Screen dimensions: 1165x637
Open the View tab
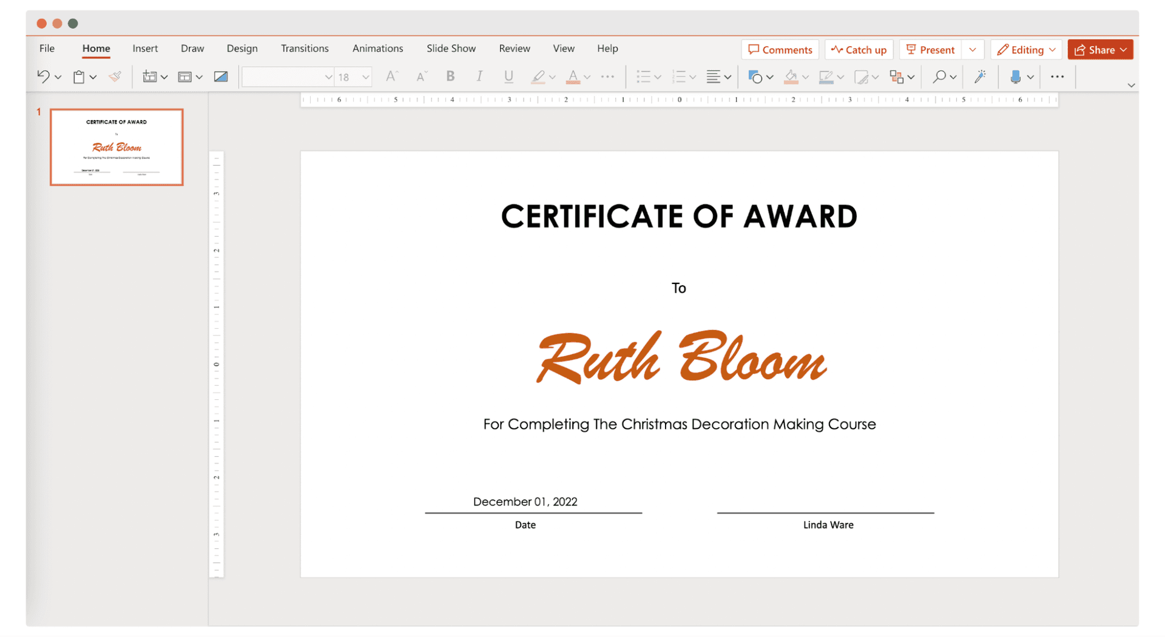(564, 49)
